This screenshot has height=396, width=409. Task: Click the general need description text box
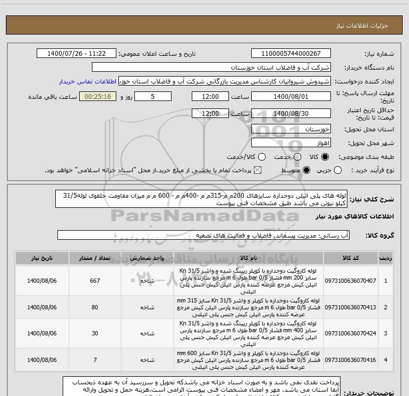(x=201, y=199)
